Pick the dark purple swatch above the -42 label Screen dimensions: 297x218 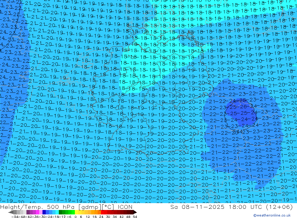point(28,212)
